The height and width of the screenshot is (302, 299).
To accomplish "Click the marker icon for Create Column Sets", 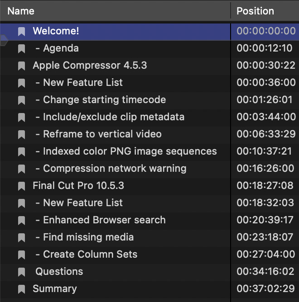I will tap(21, 255).
